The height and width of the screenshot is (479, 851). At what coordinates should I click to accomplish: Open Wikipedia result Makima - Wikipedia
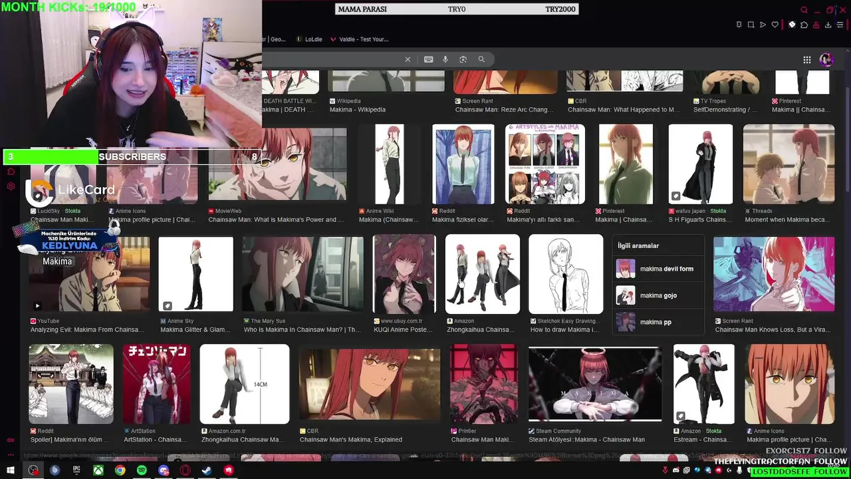click(358, 110)
